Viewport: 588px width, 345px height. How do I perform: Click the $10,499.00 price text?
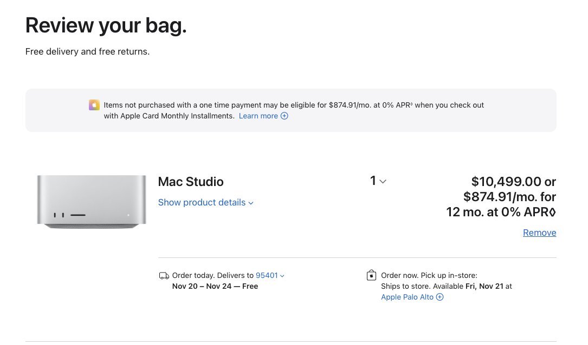coord(507,182)
